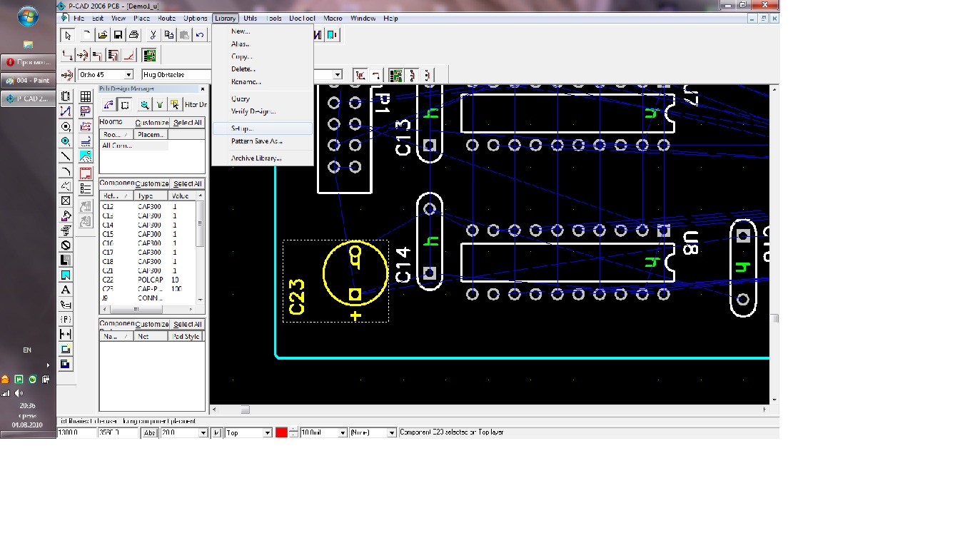Click the Save file toolbar icon
The width and height of the screenshot is (975, 548).
pyautogui.click(x=118, y=35)
